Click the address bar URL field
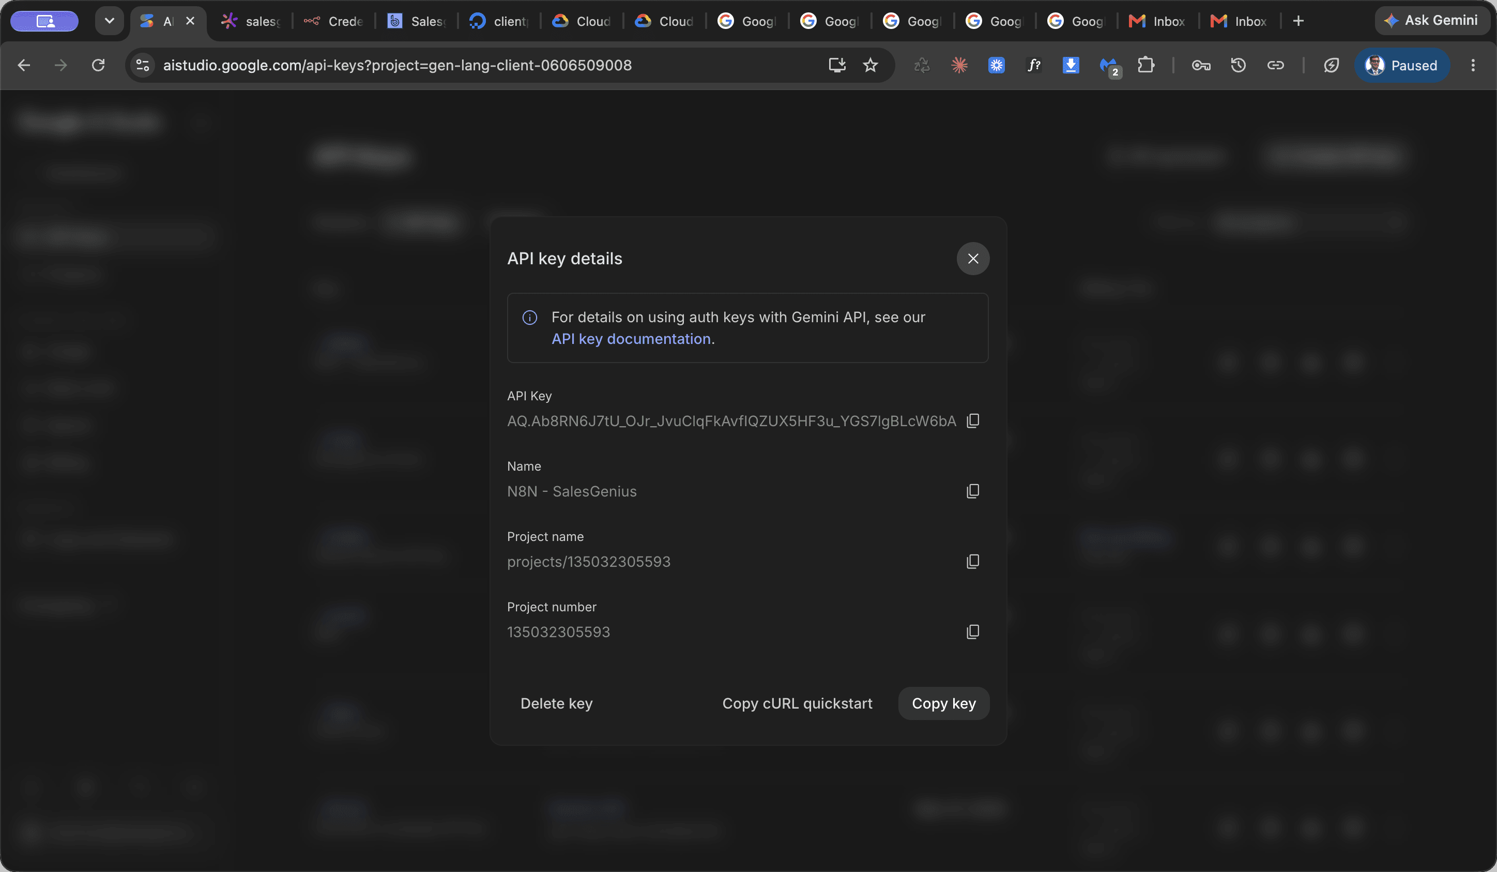Viewport: 1497px width, 872px height. tap(397, 65)
